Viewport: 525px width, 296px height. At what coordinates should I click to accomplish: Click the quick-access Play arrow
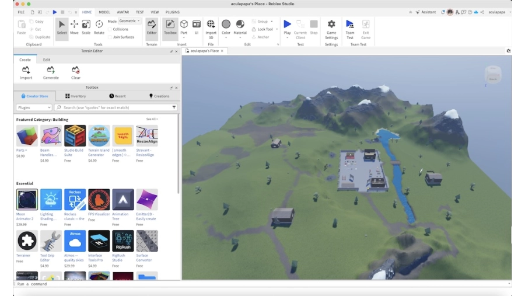(55, 12)
